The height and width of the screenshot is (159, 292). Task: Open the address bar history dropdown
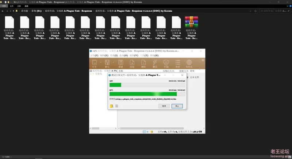tap(250, 11)
